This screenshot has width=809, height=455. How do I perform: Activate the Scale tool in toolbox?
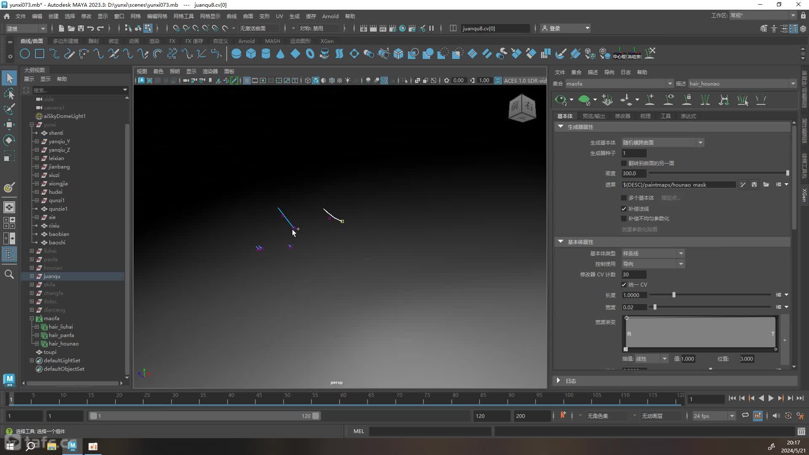(x=9, y=156)
